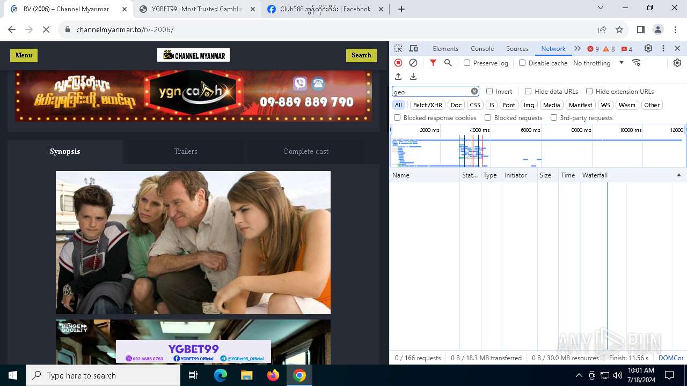Open the site Search button
This screenshot has width=687, height=386.
(361, 55)
